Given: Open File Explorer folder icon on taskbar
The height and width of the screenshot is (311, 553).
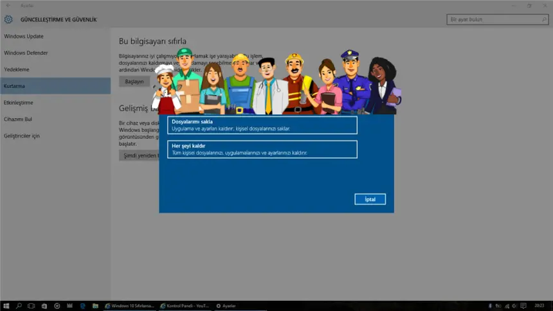Looking at the screenshot, I should click(95, 306).
